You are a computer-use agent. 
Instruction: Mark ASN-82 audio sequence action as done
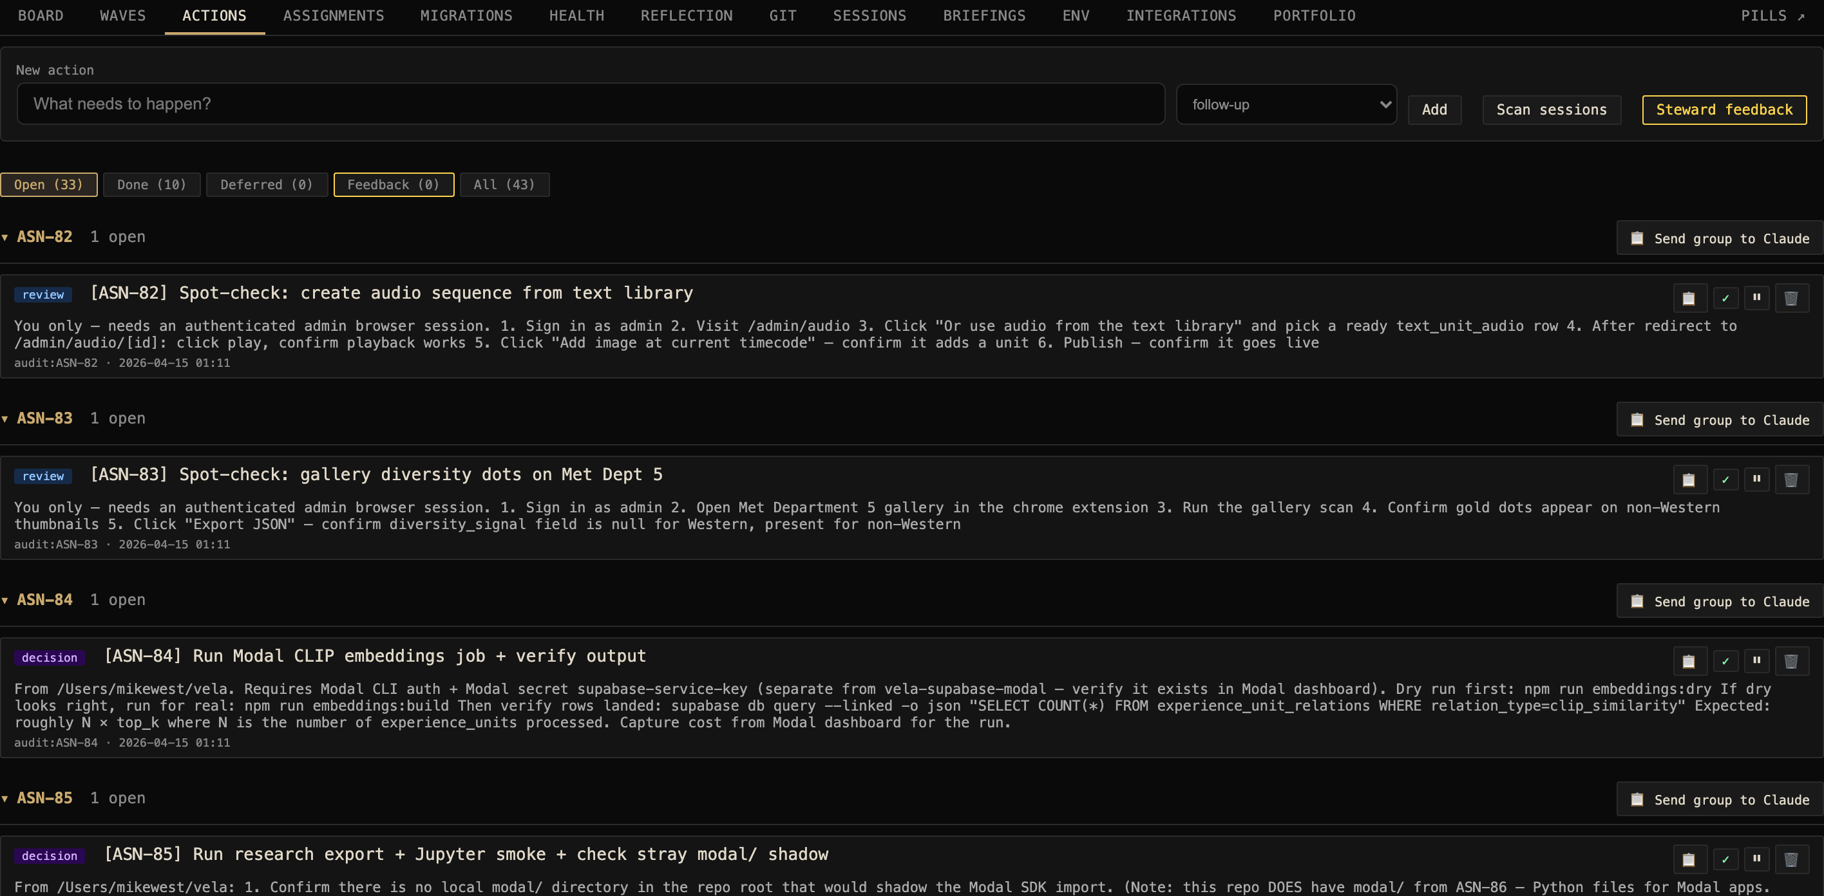point(1725,298)
